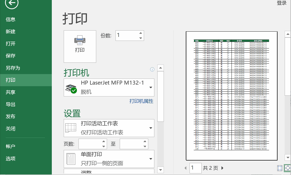Viewport: 291px width, 175px height.
Task: Click the 打印机属性 link
Action: (x=141, y=101)
